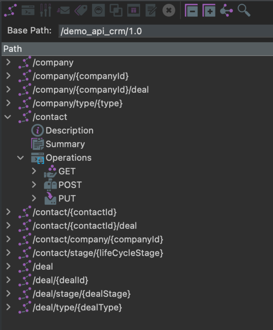Viewport: 273px width, 330px height.
Task: Collapse the Operations node
Action: [x=21, y=158]
